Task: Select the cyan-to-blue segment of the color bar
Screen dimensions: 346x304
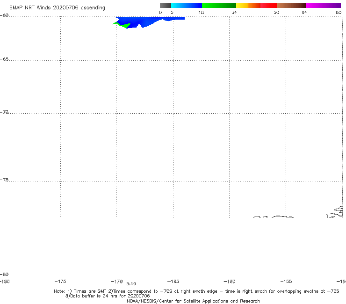Action: [x=187, y=6]
